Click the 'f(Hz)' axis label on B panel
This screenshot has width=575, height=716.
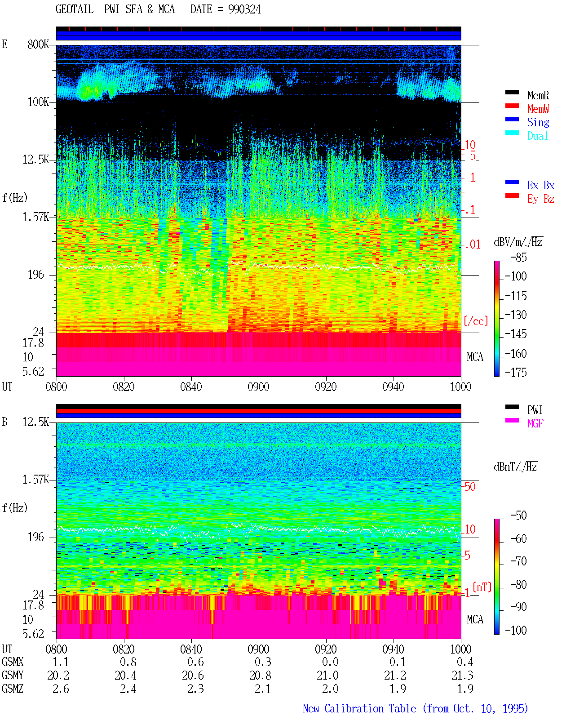pyautogui.click(x=15, y=508)
